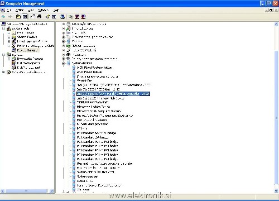Open the Help menu
Viewport: 279px width, 201px height.
(x=56, y=10)
